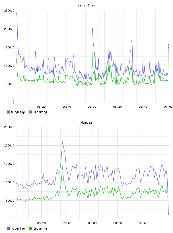Click the Mumbai Incoming green legend swatch
Image resolution: width=173 pixels, height=233 pixels.
point(30,228)
